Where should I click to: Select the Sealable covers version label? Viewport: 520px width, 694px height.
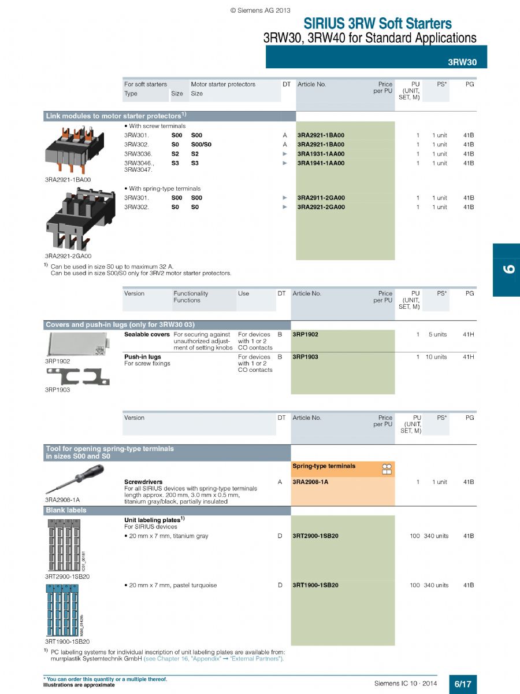[x=147, y=334]
